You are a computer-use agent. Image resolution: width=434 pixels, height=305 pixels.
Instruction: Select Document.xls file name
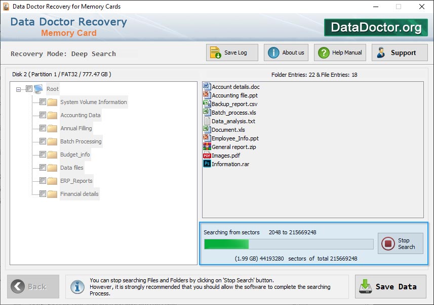pyautogui.click(x=228, y=130)
